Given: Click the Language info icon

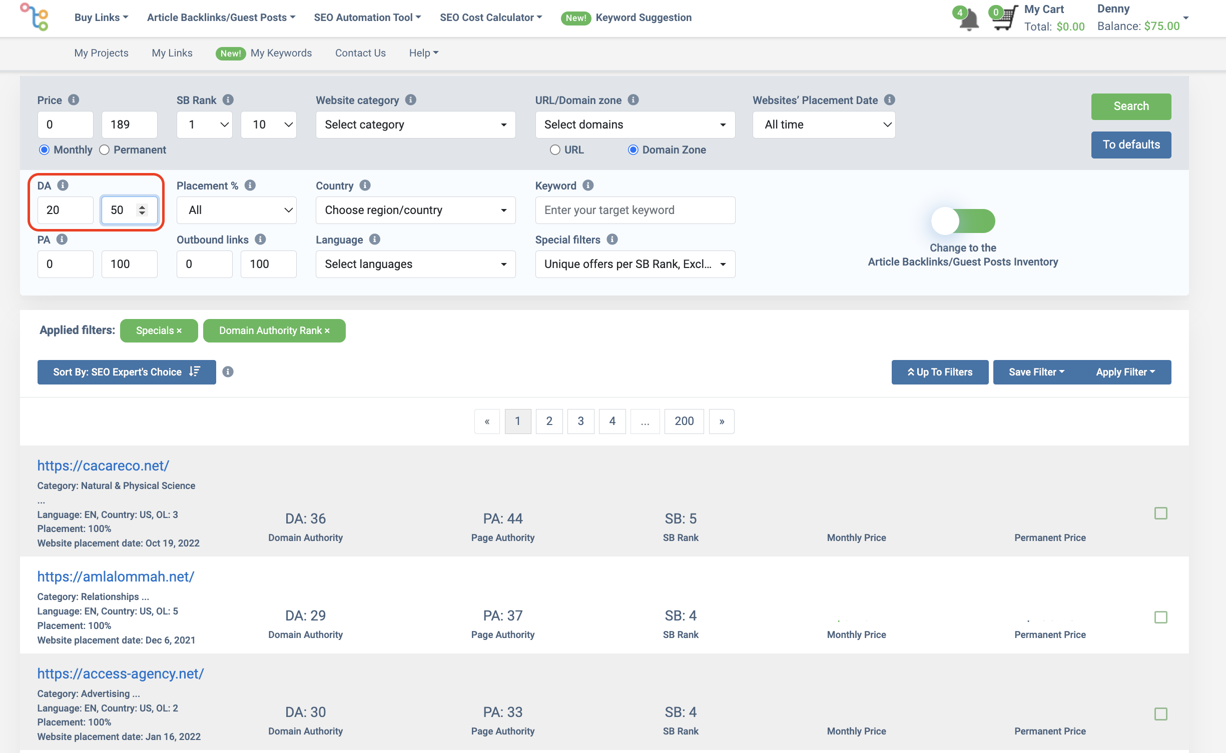Looking at the screenshot, I should (375, 239).
